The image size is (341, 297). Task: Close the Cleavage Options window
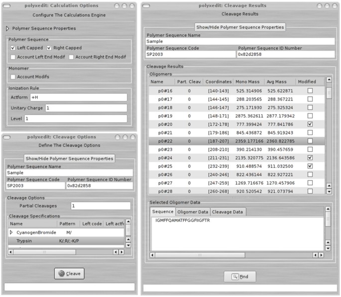coord(132,137)
